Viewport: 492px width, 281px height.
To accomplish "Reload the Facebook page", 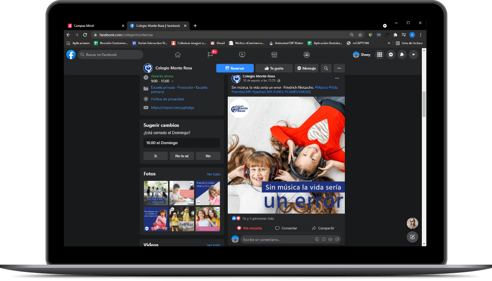I will (x=85, y=35).
